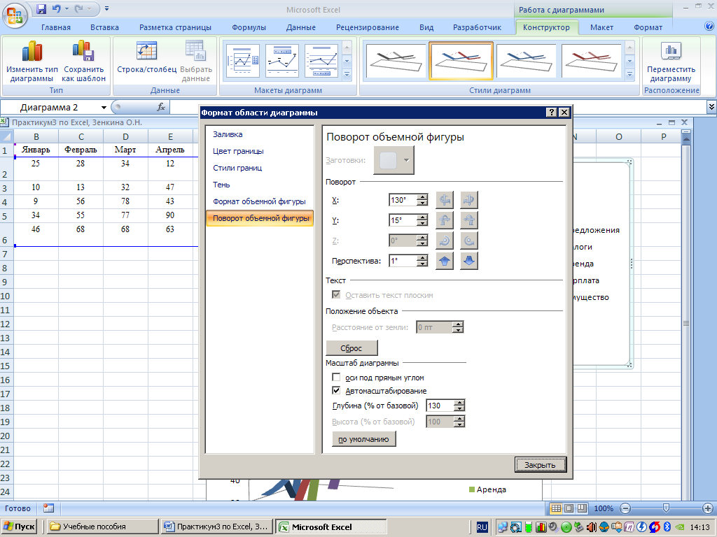Image resolution: width=717 pixels, height=537 pixels.
Task: Open the Формулы ribbon tab
Action: tap(249, 27)
